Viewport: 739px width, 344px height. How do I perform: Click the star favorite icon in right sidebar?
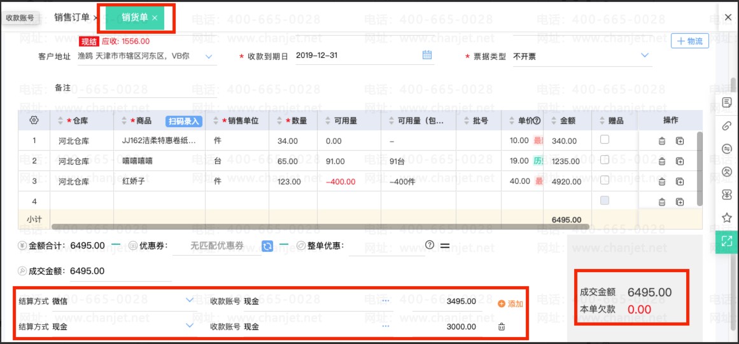[x=727, y=217]
